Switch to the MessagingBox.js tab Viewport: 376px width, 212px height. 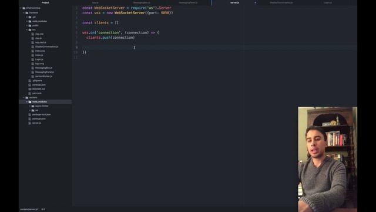click(x=142, y=2)
